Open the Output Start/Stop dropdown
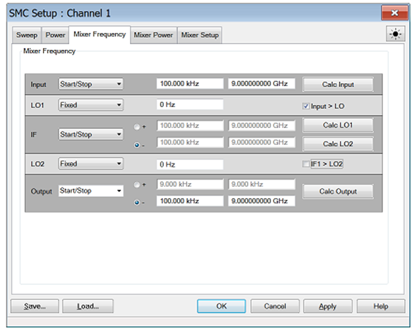Viewport: 415px width, 332px height. click(91, 191)
